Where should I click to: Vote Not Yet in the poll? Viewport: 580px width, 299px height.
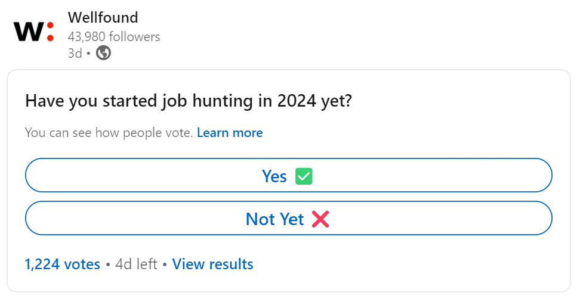[x=289, y=218]
